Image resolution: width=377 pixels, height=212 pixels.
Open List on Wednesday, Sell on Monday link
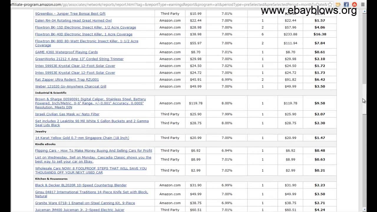(x=93, y=159)
